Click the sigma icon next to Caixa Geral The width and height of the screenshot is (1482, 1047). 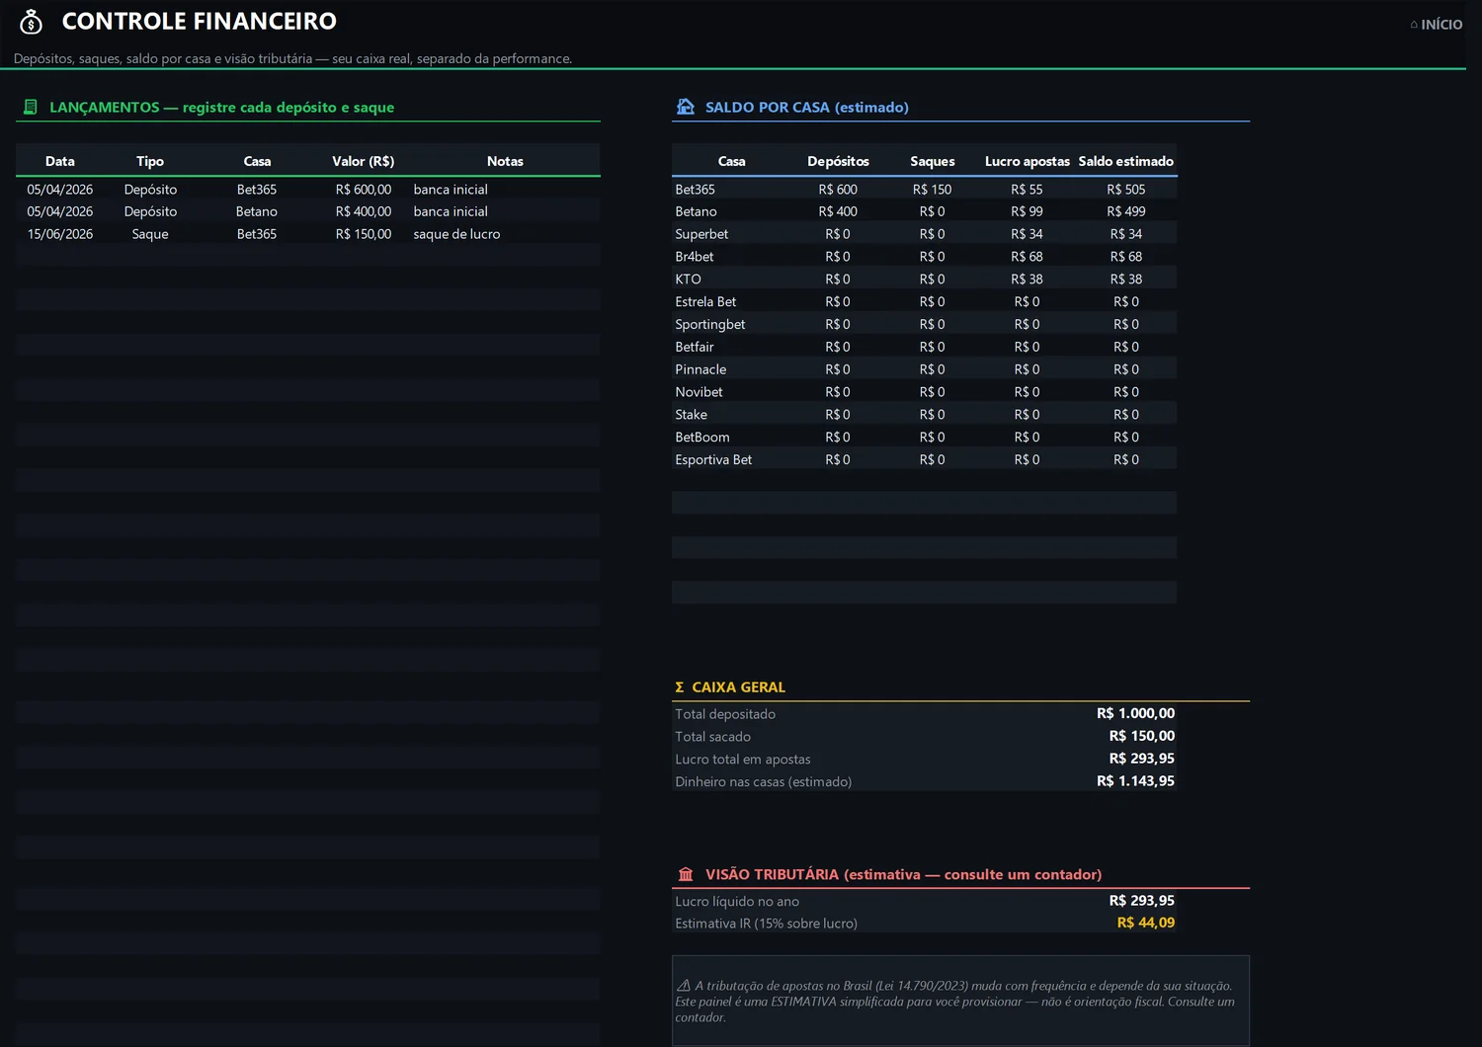(x=680, y=687)
